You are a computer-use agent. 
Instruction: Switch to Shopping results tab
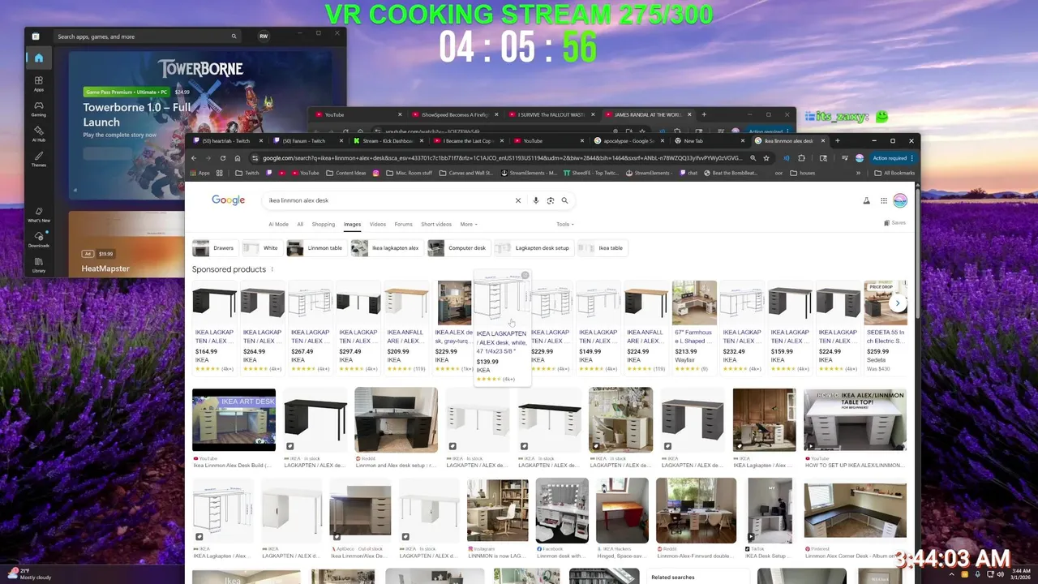click(x=323, y=224)
